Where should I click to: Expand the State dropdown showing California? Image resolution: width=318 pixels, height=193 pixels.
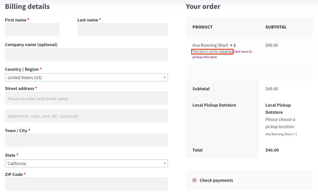86,163
